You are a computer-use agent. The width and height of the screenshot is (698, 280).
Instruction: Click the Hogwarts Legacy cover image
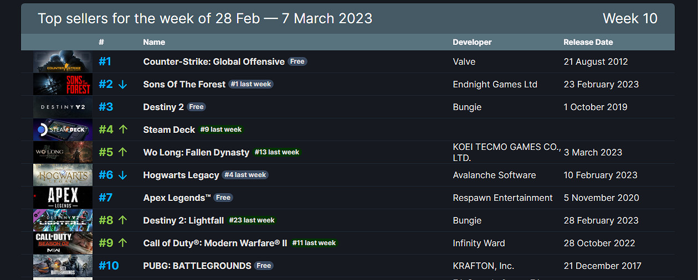click(x=62, y=175)
